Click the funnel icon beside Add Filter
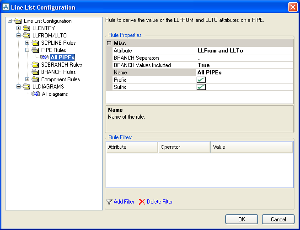This screenshot has height=230, width=300. 109,202
